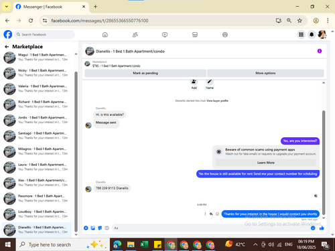Open Jordis conversation in list
The image size is (335, 251).
tap(37, 120)
